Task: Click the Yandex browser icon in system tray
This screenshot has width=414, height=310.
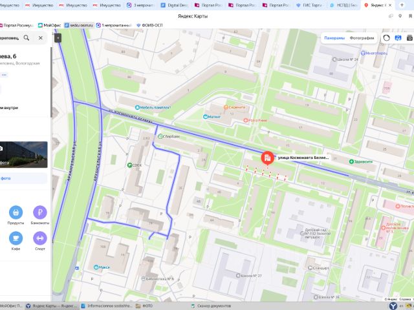Action: click(x=393, y=305)
